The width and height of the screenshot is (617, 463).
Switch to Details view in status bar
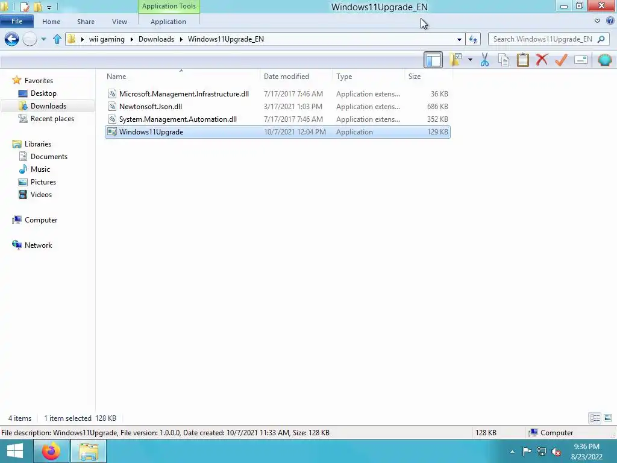595,418
